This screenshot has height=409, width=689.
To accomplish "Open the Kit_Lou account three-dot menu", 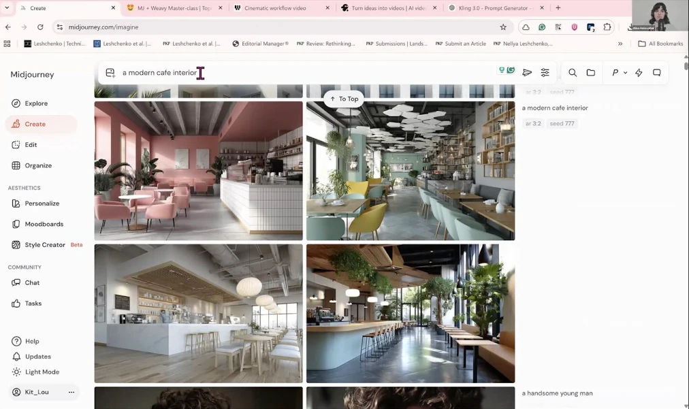I will pos(71,392).
